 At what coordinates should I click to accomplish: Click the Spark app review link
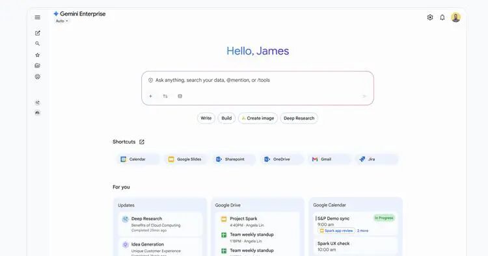337,231
